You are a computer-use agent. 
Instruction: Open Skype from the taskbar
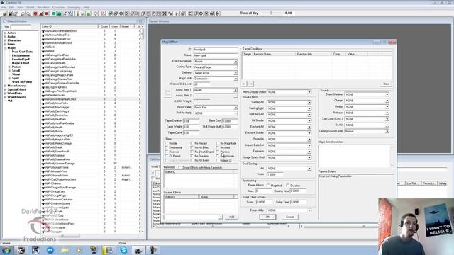point(123,250)
